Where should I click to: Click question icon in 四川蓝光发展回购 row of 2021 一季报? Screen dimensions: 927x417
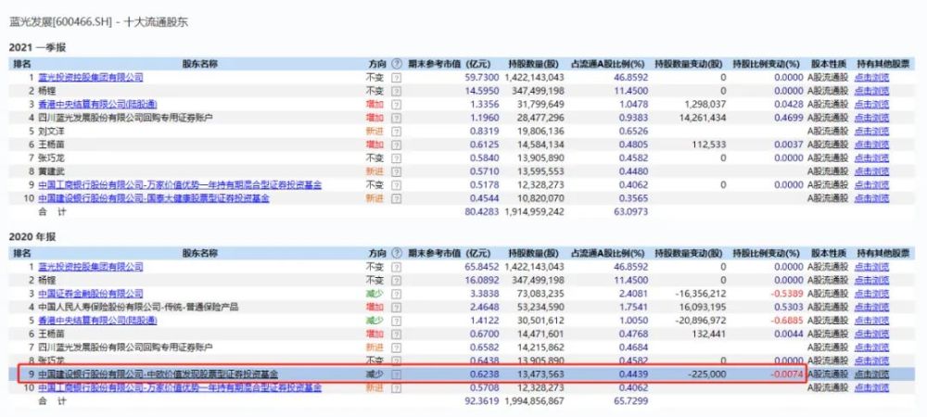coord(396,118)
